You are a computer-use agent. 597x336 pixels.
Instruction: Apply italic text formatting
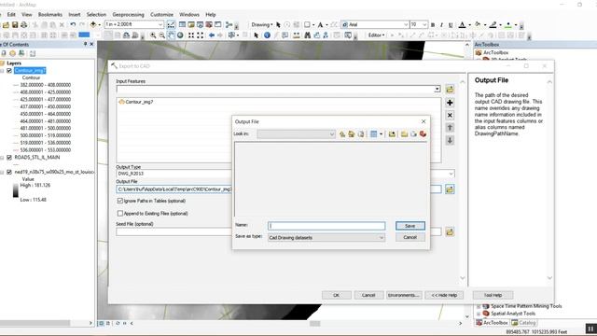(x=441, y=25)
